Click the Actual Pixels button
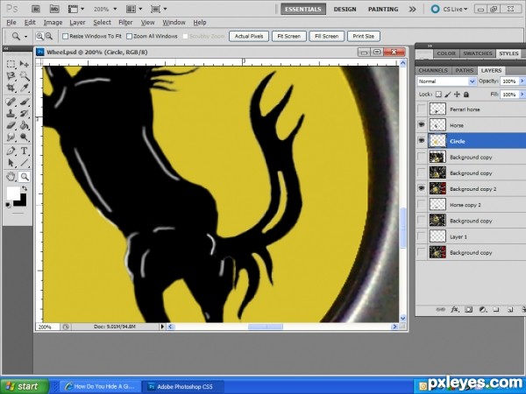The height and width of the screenshot is (394, 526). pos(249,36)
